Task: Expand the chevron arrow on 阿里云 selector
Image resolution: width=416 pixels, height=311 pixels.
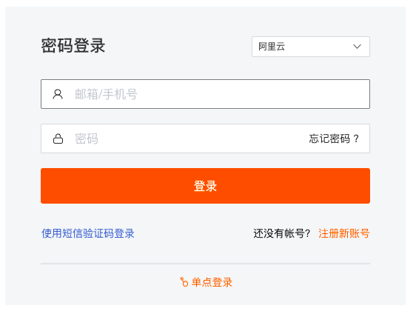Action: pos(357,47)
